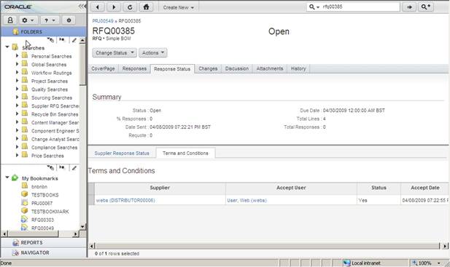The width and height of the screenshot is (450, 267).
Task: Switch to the Response Status tab
Action: 172,69
